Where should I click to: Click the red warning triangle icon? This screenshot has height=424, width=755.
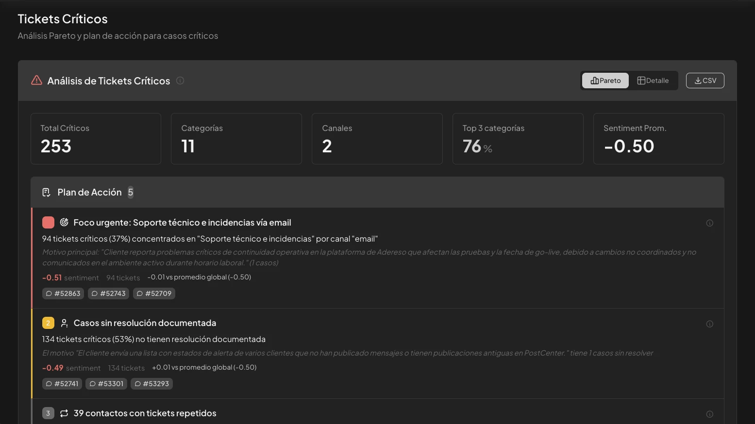click(36, 81)
